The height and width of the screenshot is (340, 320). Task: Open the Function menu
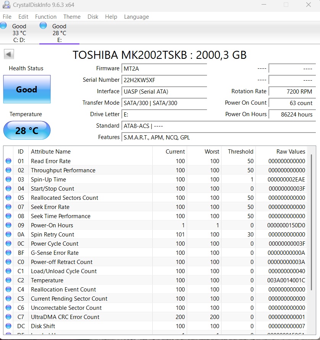(x=45, y=17)
